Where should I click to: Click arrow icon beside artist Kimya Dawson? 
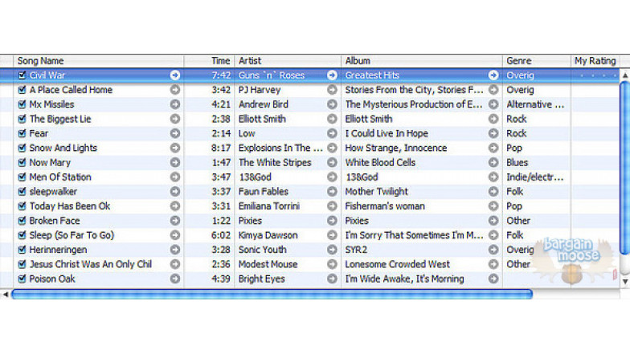tap(332, 235)
